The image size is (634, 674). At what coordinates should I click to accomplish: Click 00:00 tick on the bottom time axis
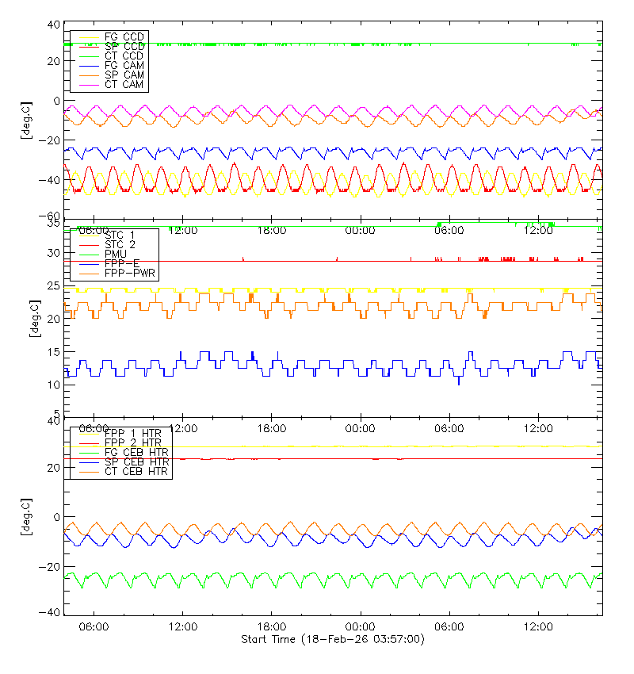tap(361, 626)
